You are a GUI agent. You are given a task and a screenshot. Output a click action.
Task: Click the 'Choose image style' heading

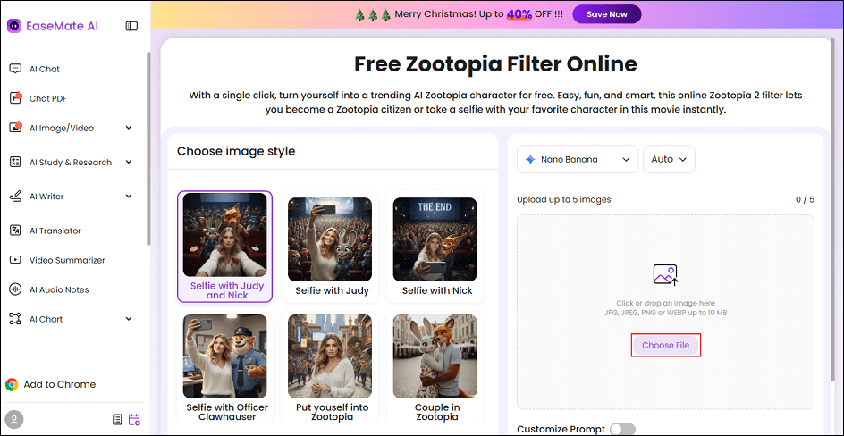pyautogui.click(x=236, y=151)
